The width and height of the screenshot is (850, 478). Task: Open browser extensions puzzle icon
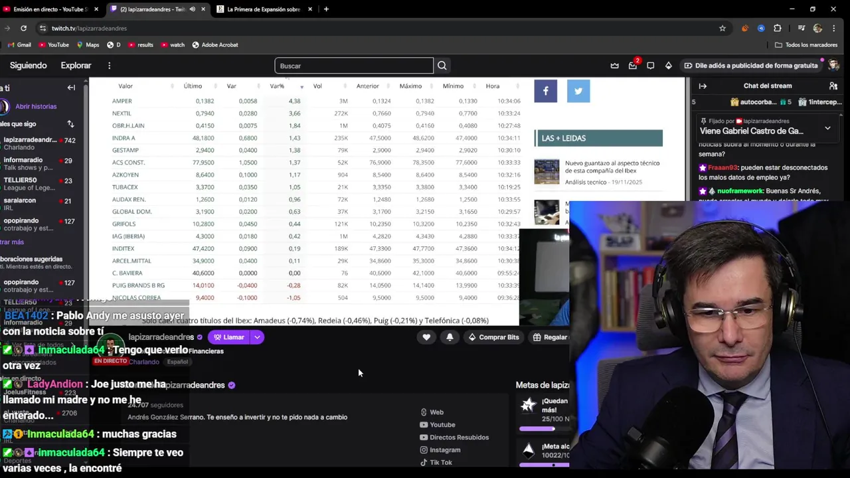778,28
